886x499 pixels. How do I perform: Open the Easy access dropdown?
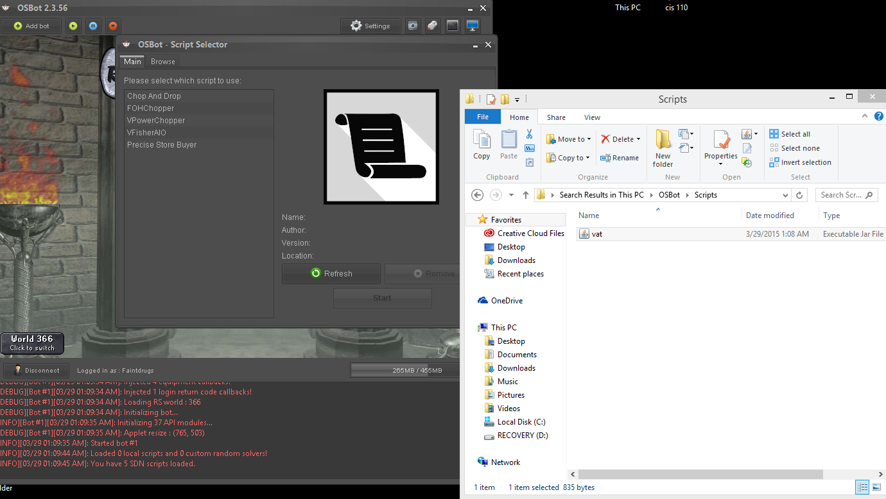pos(686,148)
